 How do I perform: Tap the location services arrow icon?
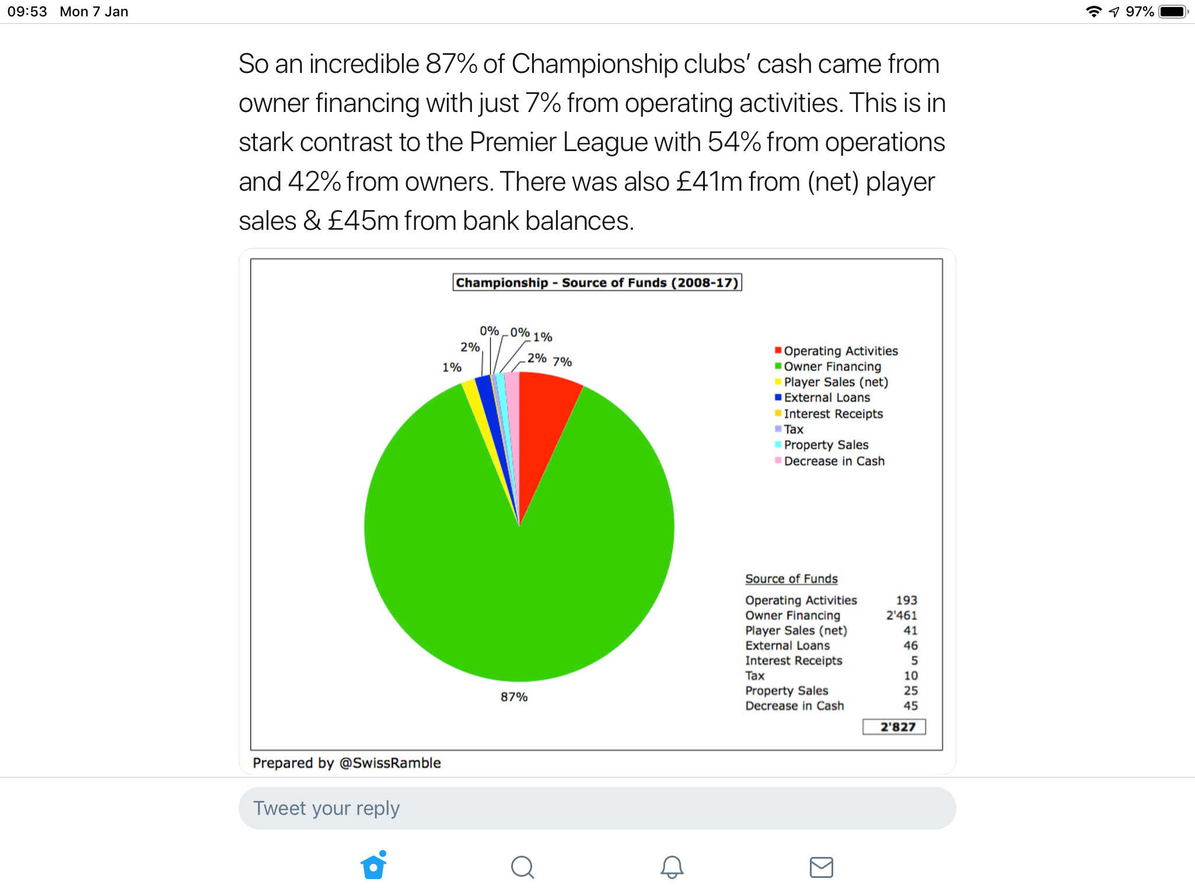tap(1114, 12)
